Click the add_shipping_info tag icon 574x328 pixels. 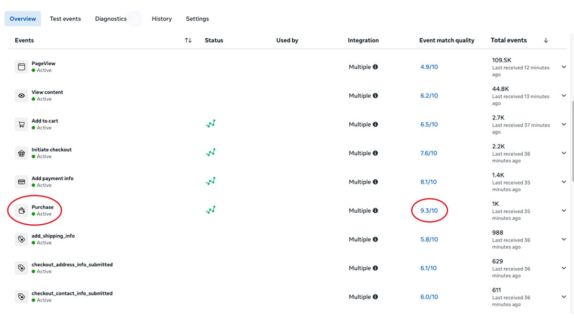[22, 239]
